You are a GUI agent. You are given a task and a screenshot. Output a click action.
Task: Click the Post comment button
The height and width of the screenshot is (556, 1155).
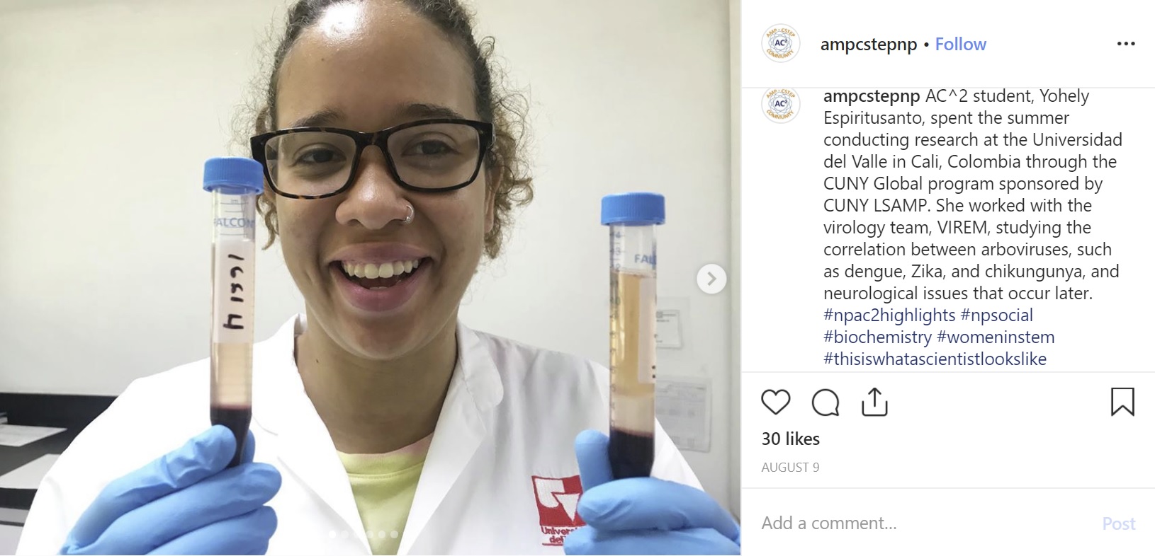1119,523
